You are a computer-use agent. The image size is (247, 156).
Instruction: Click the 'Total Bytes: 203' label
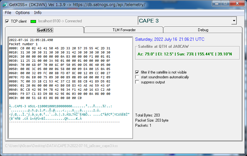(148, 115)
